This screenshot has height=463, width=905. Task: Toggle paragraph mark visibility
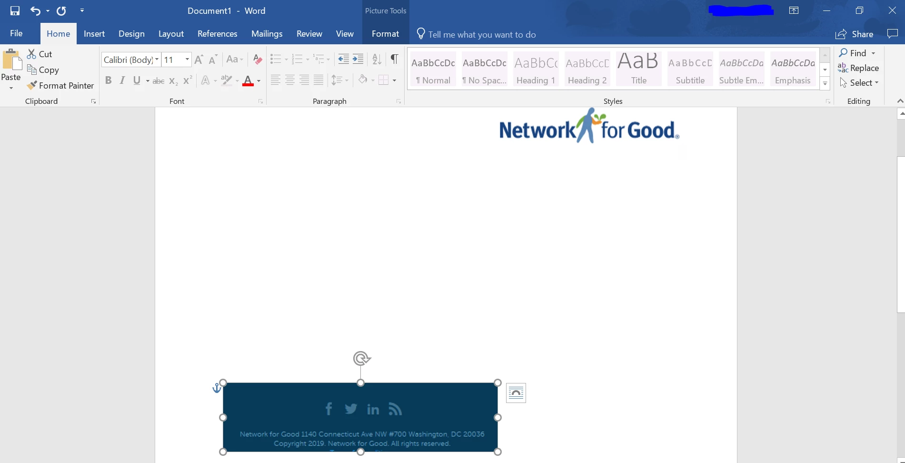pos(394,59)
